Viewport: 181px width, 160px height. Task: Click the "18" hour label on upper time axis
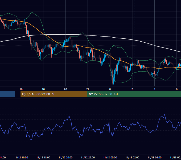point(43,89)
